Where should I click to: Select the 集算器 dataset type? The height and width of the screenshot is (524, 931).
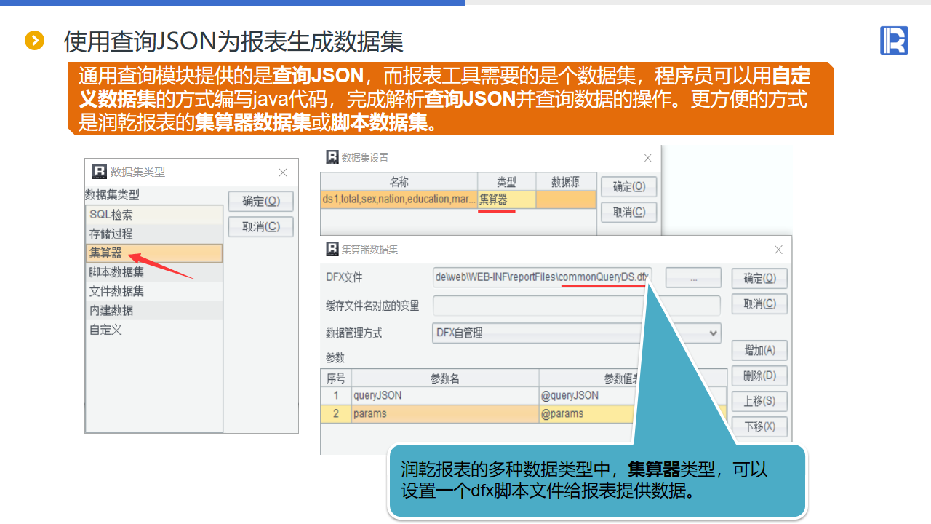153,253
